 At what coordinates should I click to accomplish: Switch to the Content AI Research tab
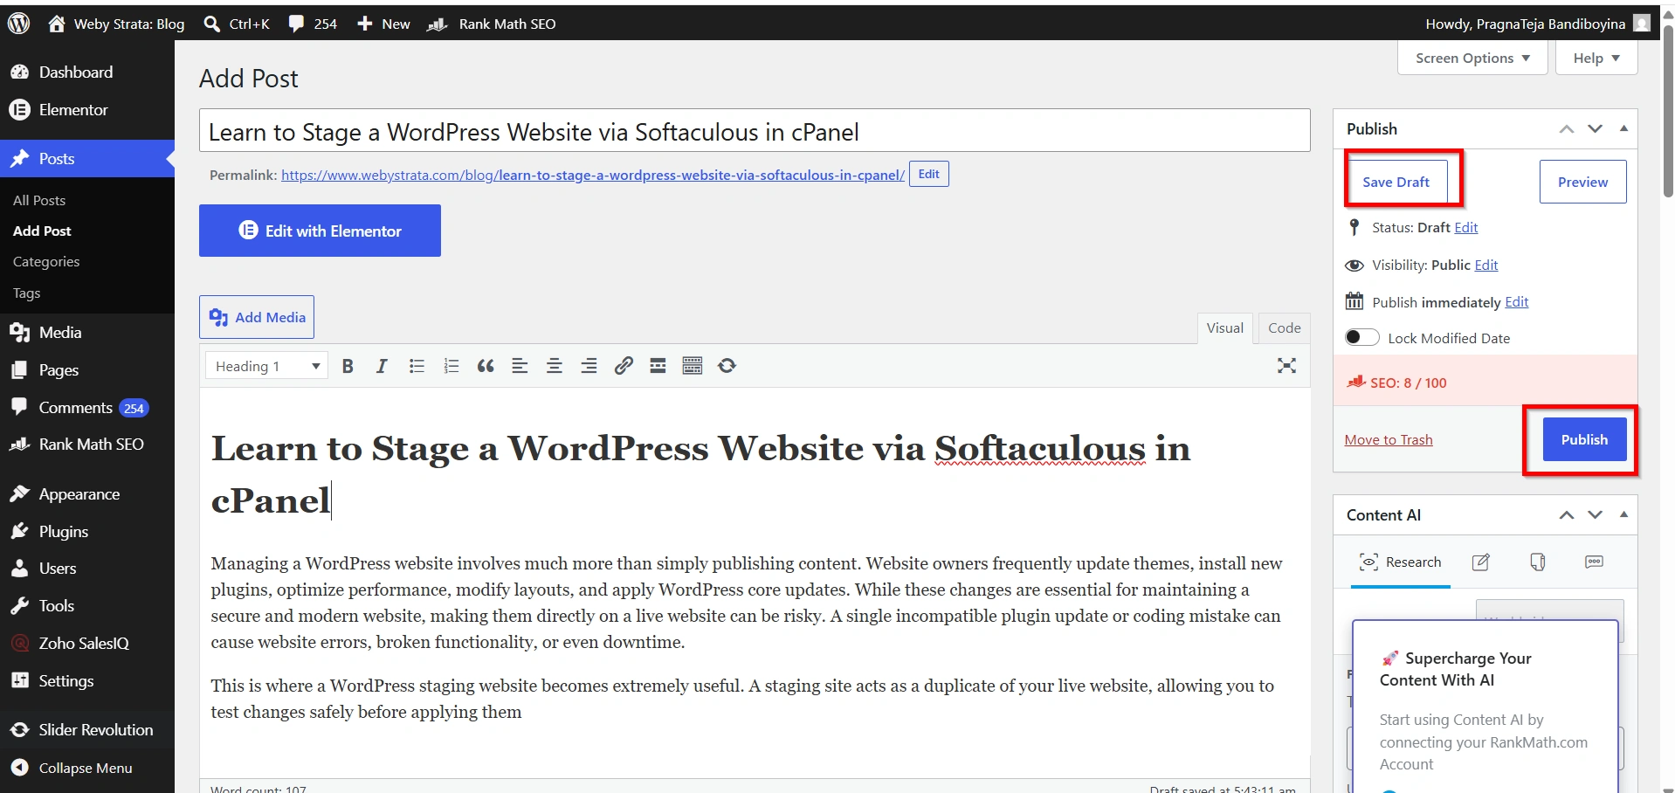(1401, 562)
